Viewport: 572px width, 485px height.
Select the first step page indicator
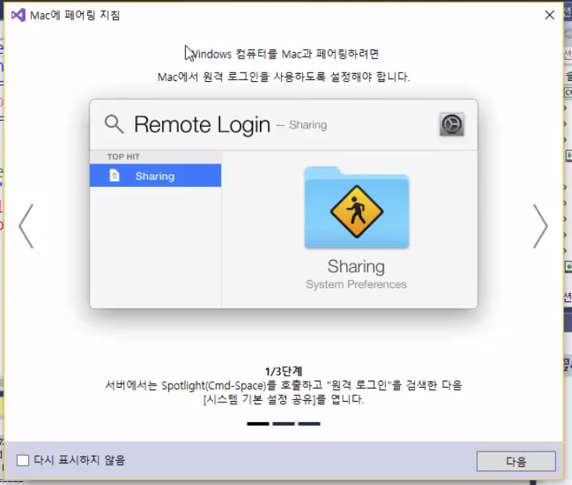258,423
